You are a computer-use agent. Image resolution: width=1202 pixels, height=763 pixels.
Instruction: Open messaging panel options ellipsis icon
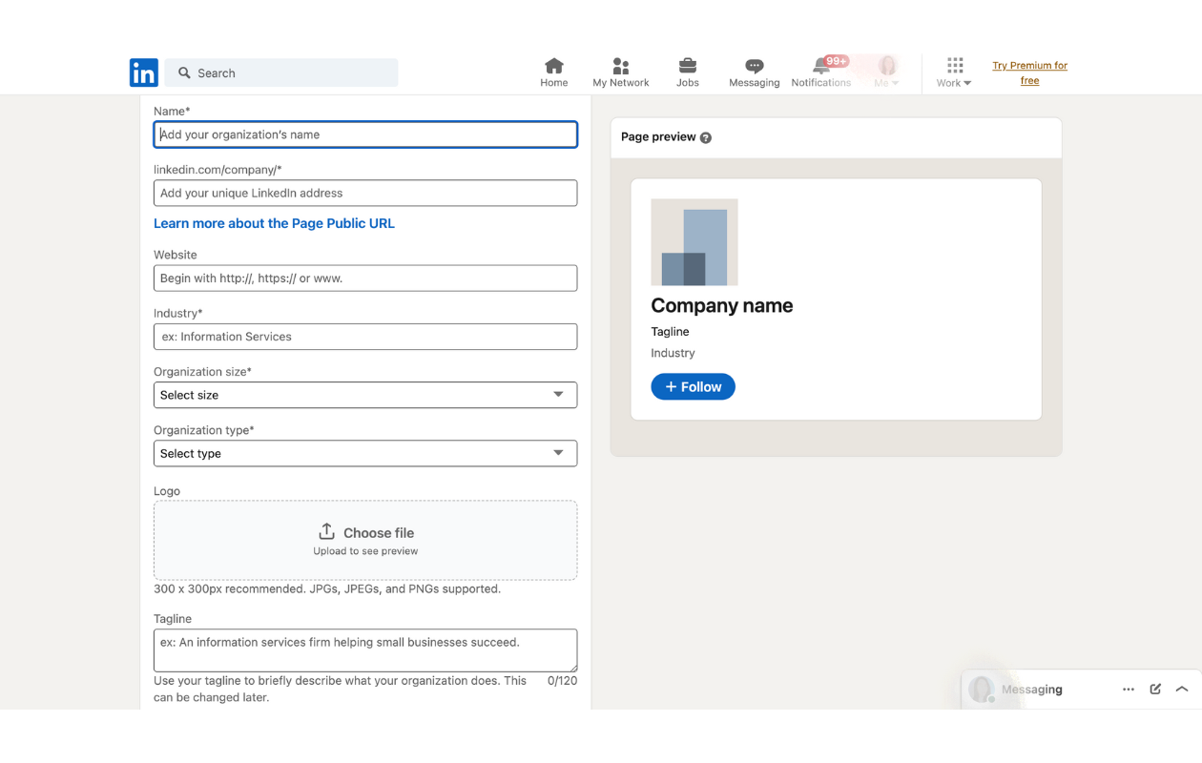point(1129,689)
